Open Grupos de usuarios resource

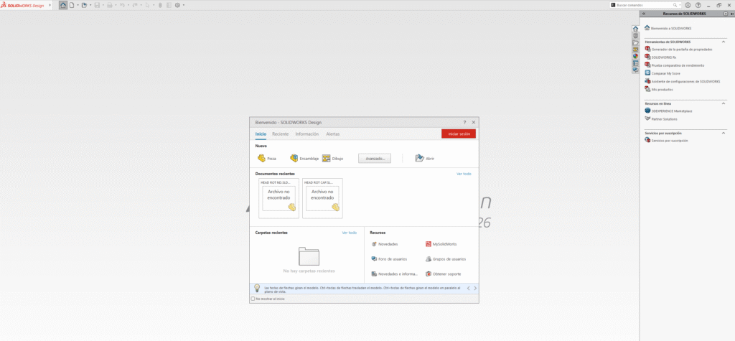446,259
